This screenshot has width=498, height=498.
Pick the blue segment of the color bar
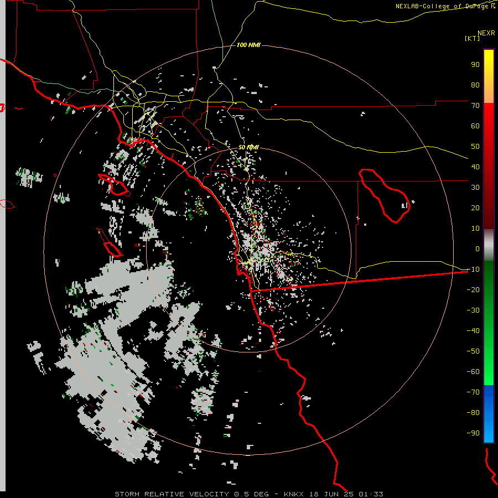pyautogui.click(x=489, y=414)
